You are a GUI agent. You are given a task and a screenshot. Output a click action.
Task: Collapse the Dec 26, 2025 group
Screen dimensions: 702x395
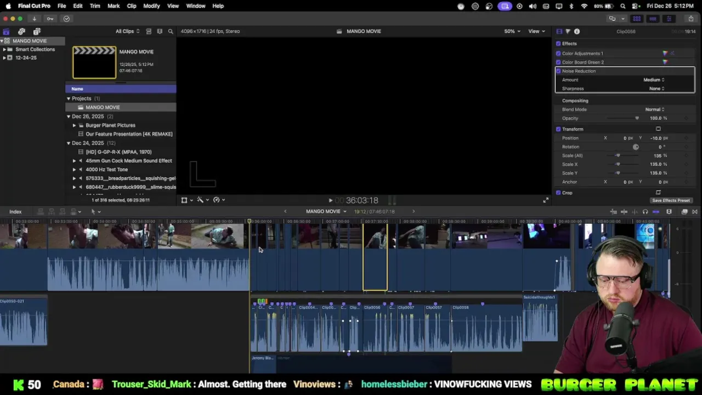pyautogui.click(x=69, y=116)
